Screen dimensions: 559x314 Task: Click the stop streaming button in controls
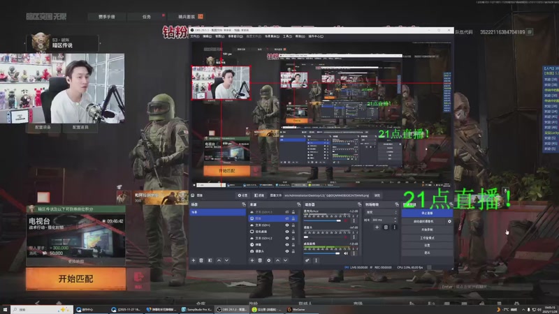427,214
